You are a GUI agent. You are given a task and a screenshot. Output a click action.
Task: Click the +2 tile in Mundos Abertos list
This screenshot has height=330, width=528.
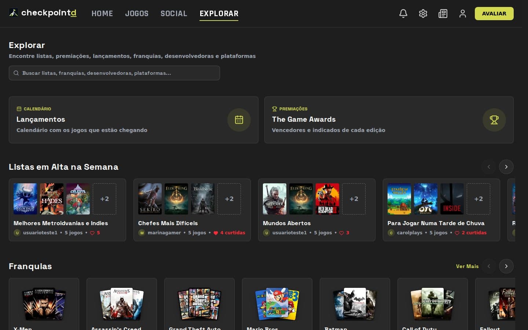[354, 199]
